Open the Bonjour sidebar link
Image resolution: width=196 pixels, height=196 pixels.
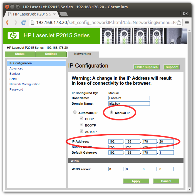pos(15,74)
